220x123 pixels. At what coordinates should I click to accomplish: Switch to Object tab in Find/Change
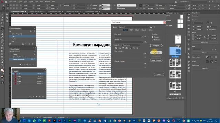144,30
